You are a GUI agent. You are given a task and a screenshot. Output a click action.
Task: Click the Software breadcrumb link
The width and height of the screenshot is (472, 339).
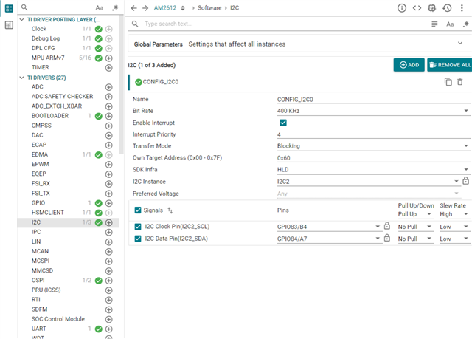click(209, 8)
